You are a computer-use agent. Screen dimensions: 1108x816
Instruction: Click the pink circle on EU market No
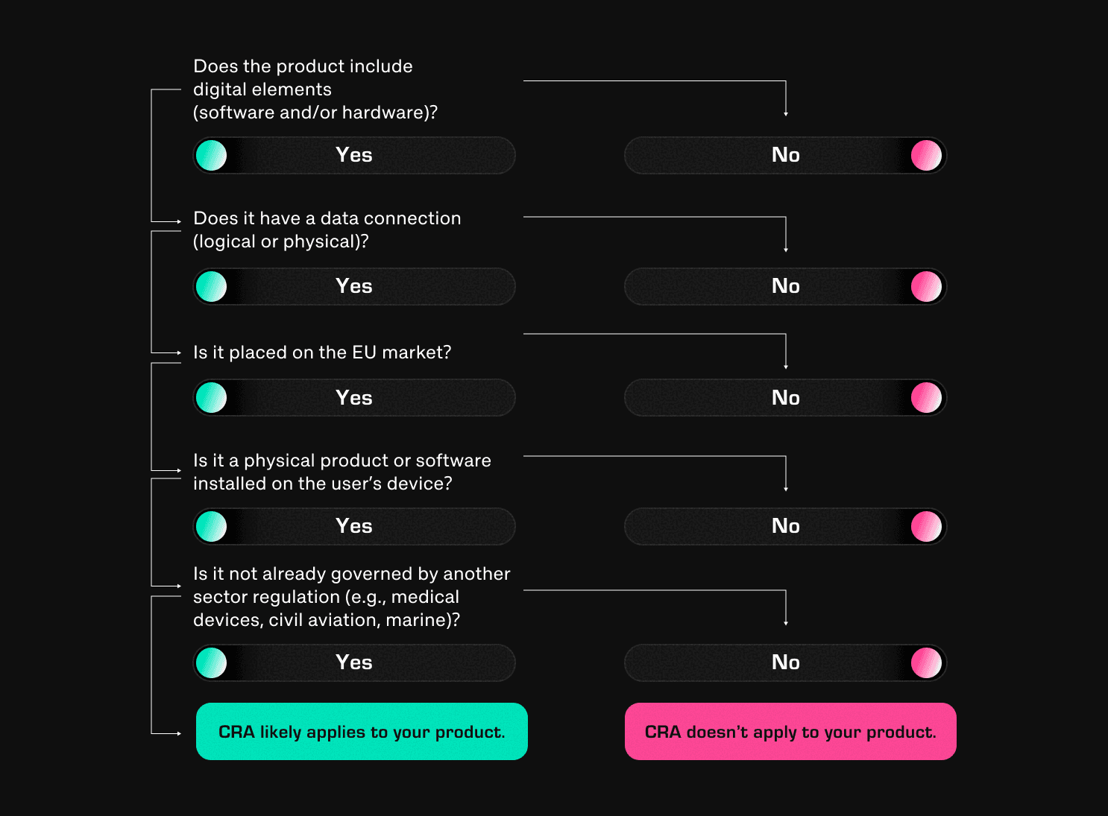pos(926,398)
